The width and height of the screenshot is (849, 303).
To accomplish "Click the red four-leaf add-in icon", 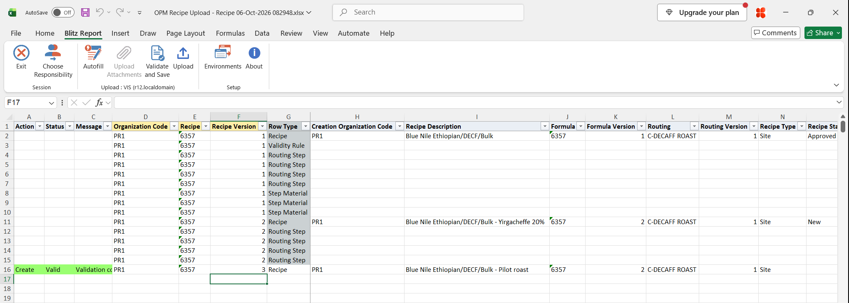I will click(761, 13).
